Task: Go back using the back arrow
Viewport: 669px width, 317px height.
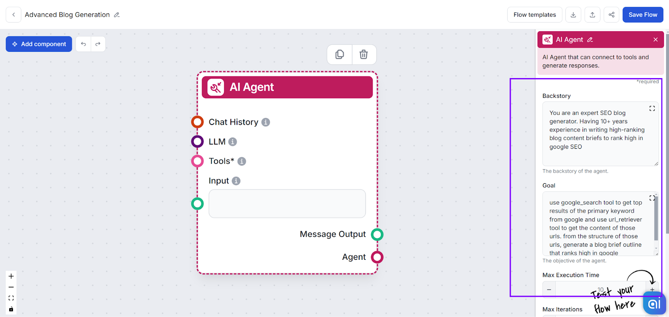Action: (13, 15)
